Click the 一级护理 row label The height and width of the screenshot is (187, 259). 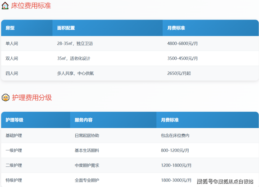click(14, 150)
